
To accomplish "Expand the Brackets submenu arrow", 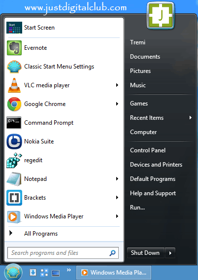I will click(117, 198).
